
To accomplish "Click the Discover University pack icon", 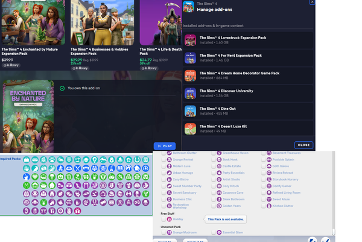I will click(x=190, y=94).
